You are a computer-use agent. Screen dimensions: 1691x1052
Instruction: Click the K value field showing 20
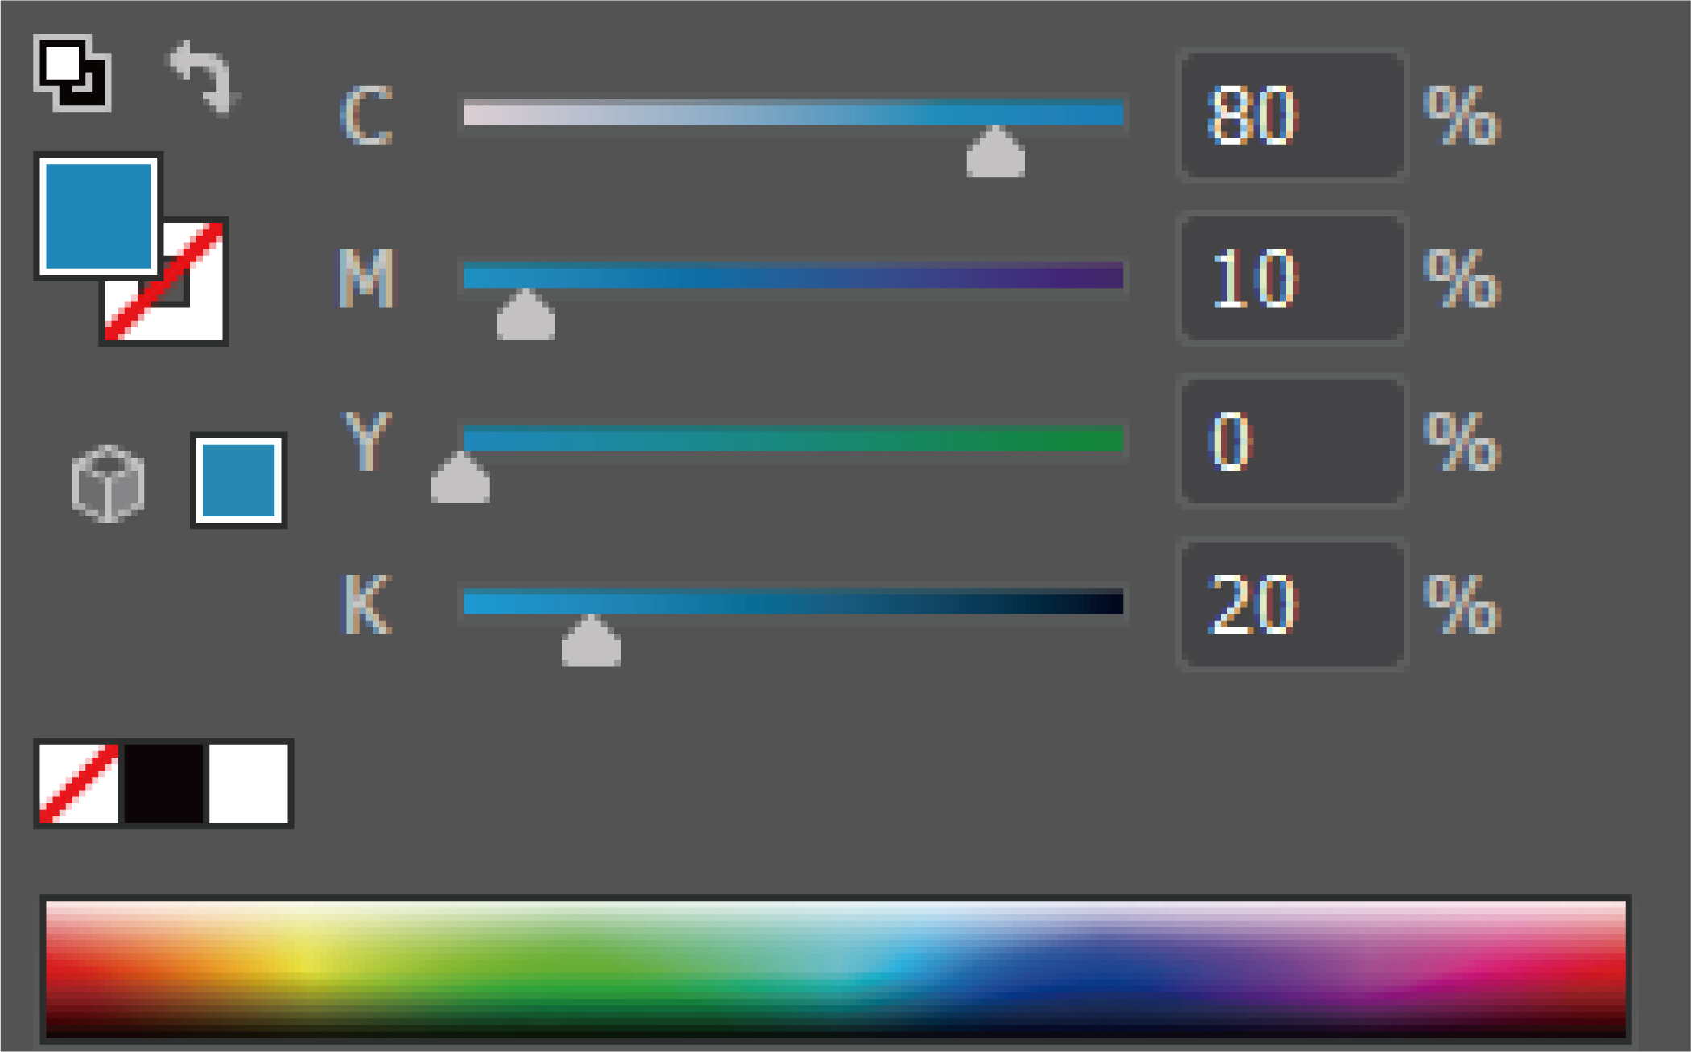(1292, 604)
